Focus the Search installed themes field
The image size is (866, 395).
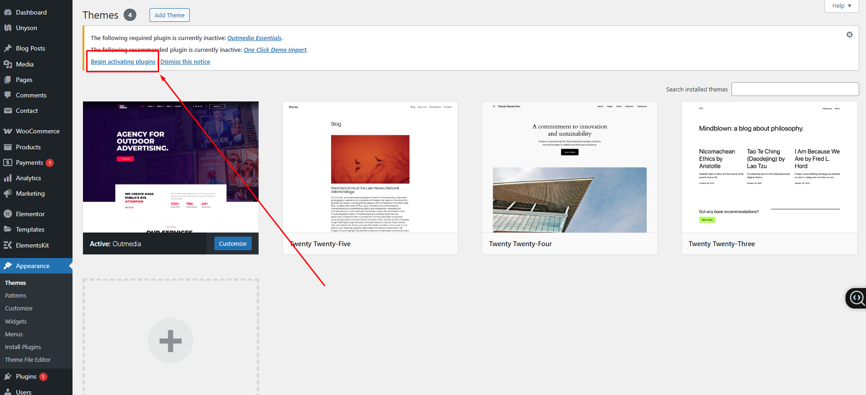click(x=795, y=89)
